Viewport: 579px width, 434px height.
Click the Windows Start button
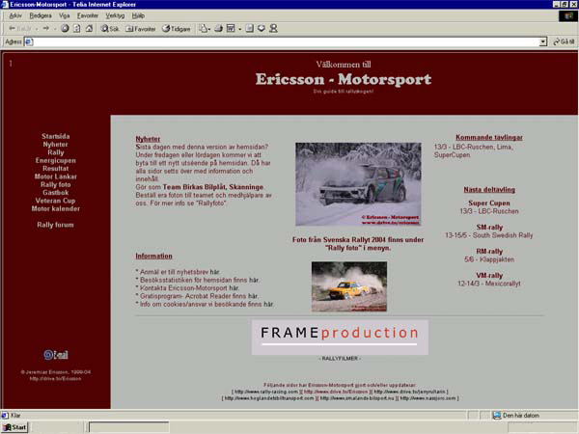[x=14, y=427]
